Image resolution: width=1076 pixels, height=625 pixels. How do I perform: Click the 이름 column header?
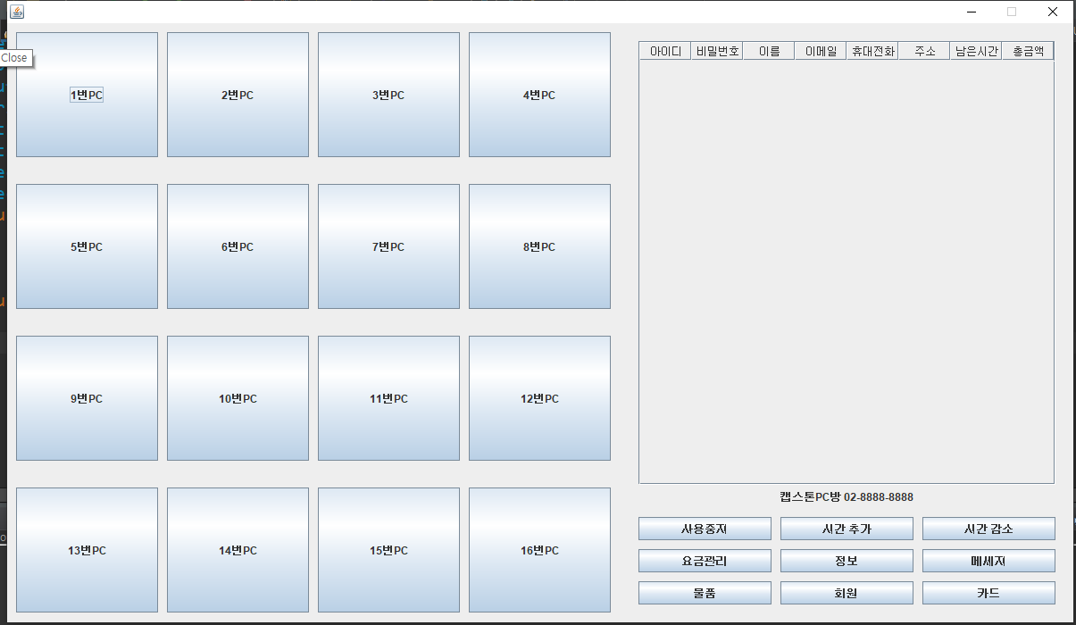[769, 52]
